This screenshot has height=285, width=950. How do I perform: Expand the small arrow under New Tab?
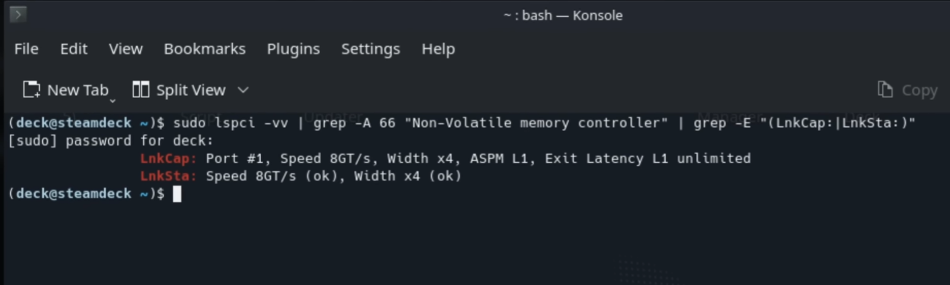coord(112,101)
